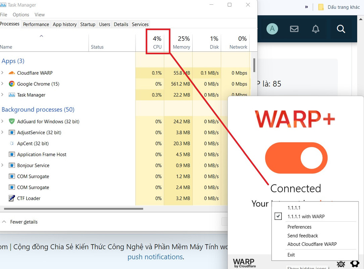Screen dimensions: 364x269
Task: Switch to the Startup tab
Action: 88,25
